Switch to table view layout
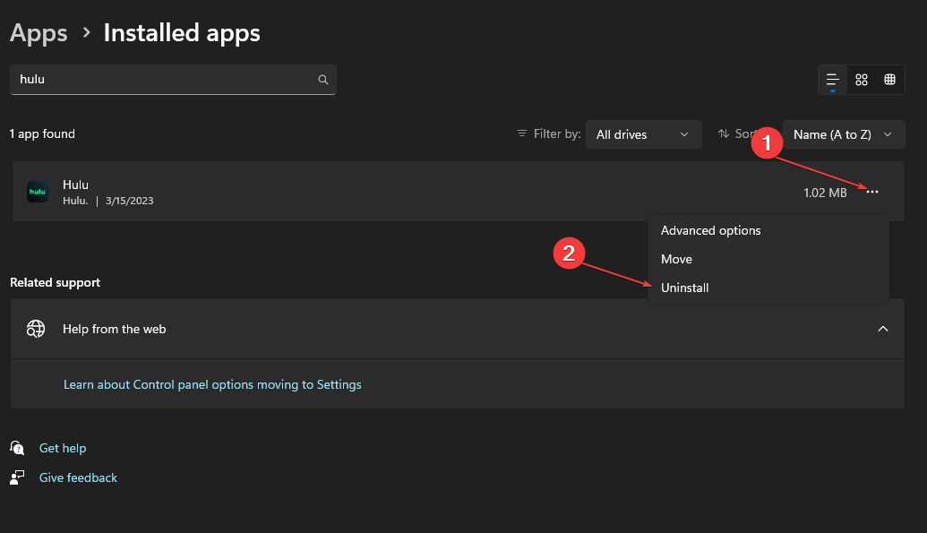 (x=889, y=80)
